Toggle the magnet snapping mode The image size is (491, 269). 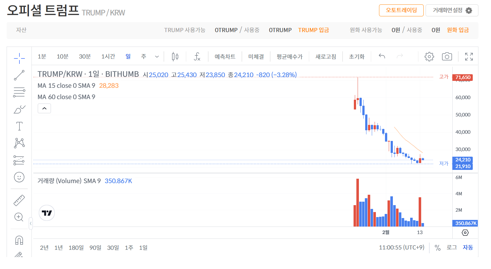click(x=19, y=240)
